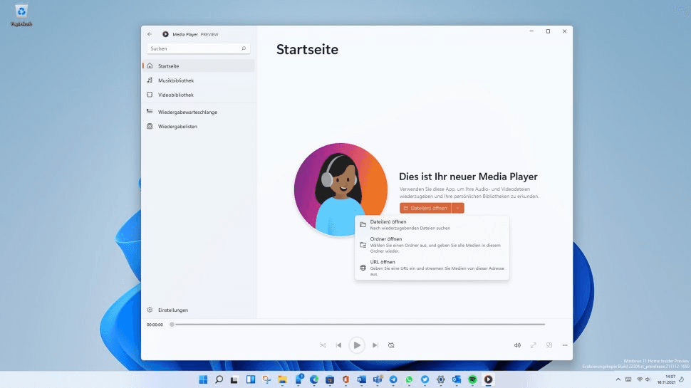Choose Ordner öffnen from the dropdown menu

coord(432,245)
